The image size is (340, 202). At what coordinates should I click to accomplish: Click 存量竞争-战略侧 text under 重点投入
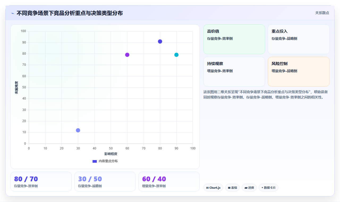284,39
